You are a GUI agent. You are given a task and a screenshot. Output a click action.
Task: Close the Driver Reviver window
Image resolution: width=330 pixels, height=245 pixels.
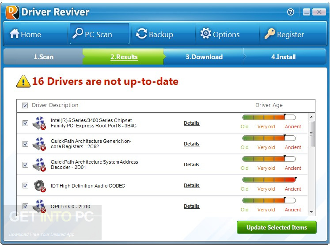point(319,12)
